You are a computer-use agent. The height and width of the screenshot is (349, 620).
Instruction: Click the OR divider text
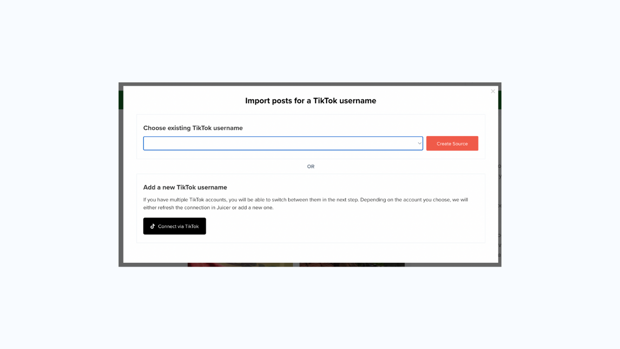[310, 166]
